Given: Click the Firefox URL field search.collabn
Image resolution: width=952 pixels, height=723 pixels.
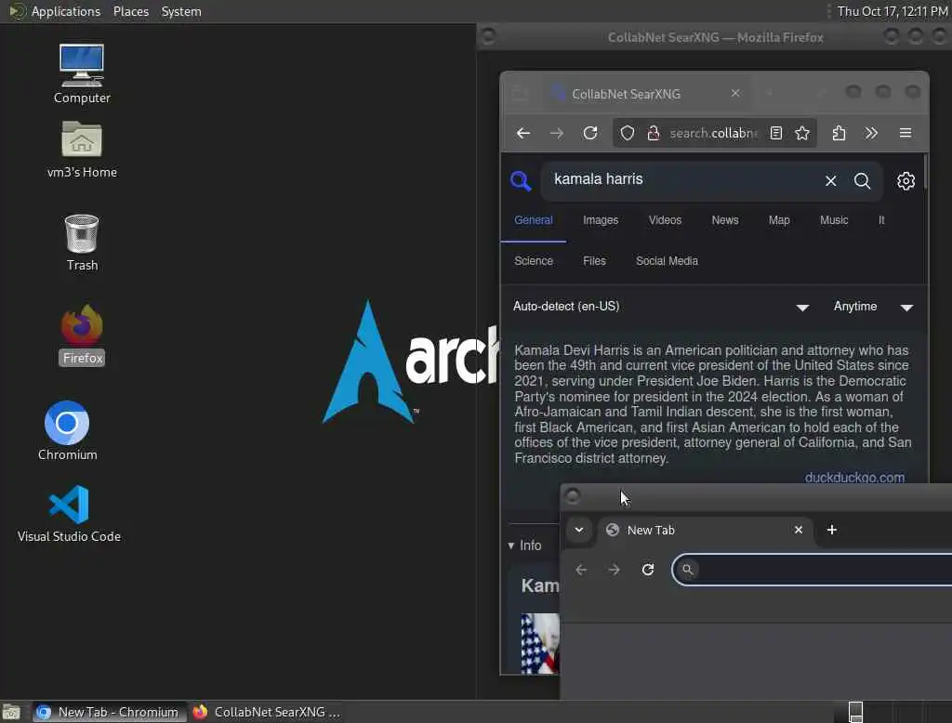Looking at the screenshot, I should click(713, 133).
